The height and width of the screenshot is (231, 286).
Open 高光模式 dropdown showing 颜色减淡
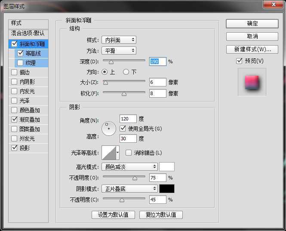pos(129,166)
